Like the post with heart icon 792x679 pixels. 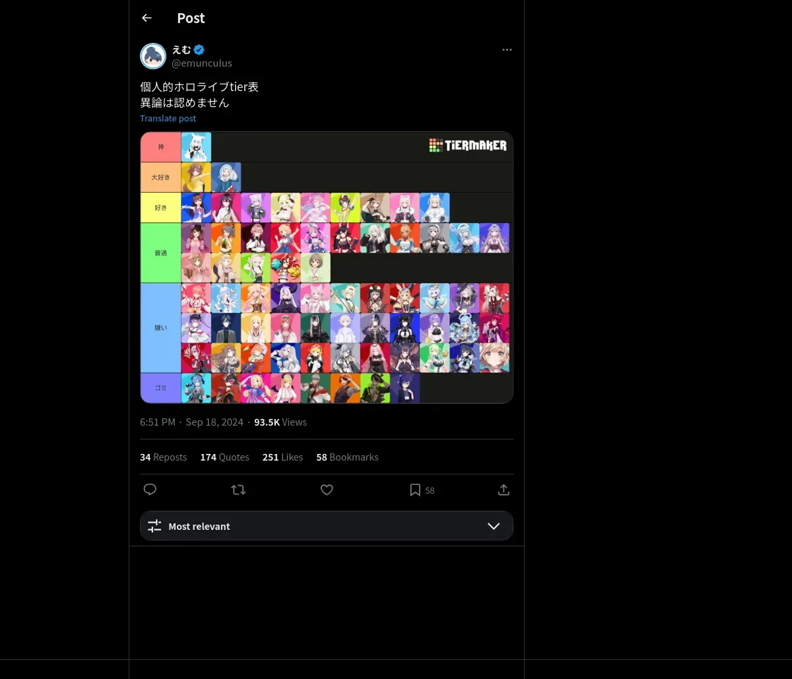pyautogui.click(x=327, y=490)
